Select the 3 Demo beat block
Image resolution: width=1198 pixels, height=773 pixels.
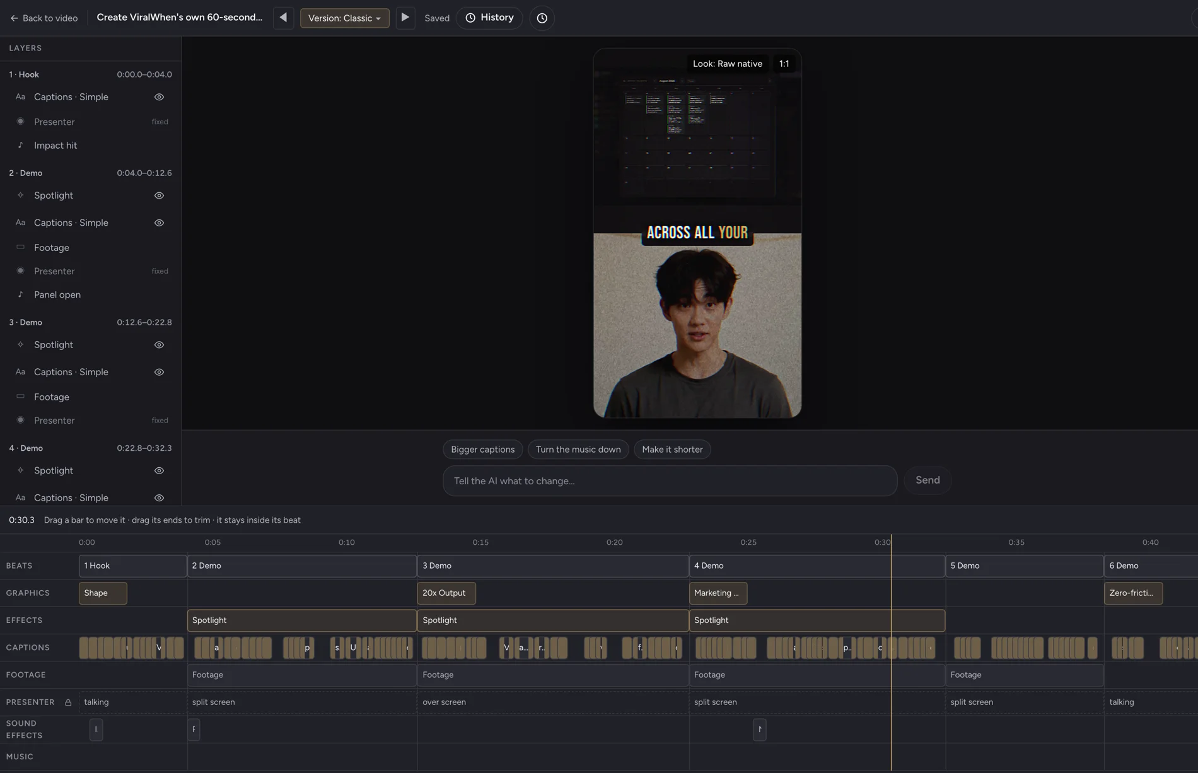click(x=552, y=566)
